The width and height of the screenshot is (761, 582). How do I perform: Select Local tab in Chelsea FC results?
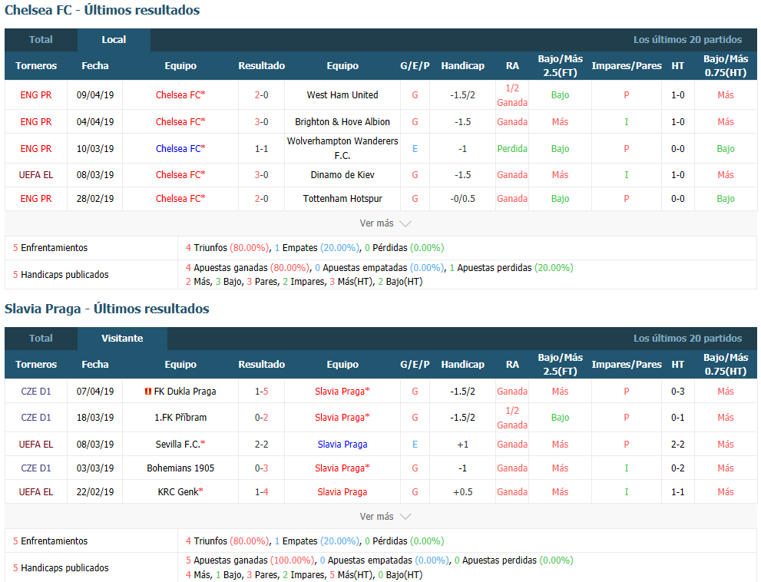[x=114, y=40]
